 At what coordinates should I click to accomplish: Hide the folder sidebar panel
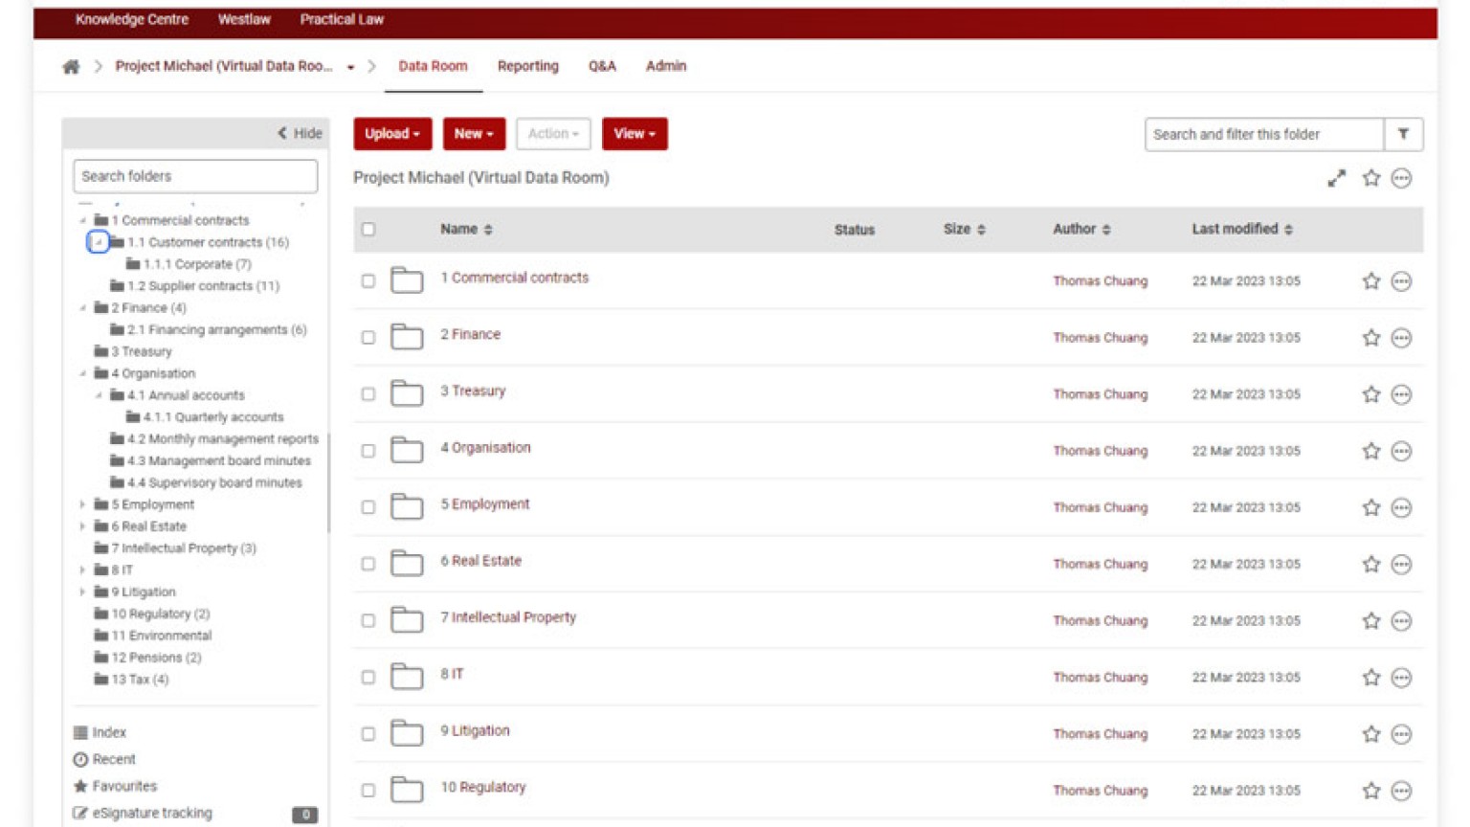(300, 133)
